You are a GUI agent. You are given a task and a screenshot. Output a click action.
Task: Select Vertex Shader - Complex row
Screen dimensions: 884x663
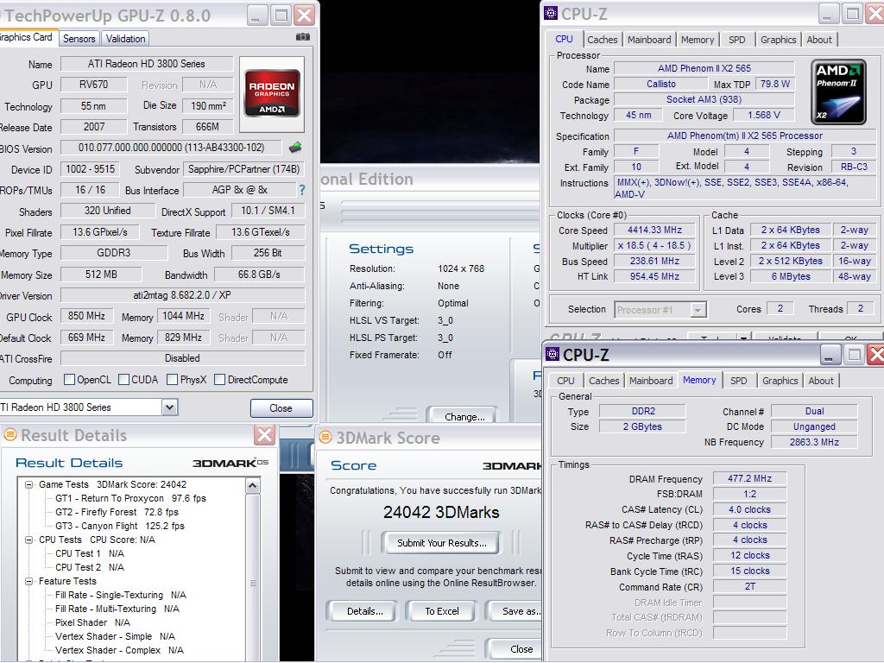[x=119, y=650]
